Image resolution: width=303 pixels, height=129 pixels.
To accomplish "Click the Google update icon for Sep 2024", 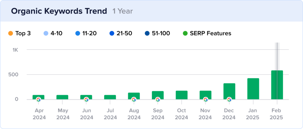I will [x=158, y=100].
